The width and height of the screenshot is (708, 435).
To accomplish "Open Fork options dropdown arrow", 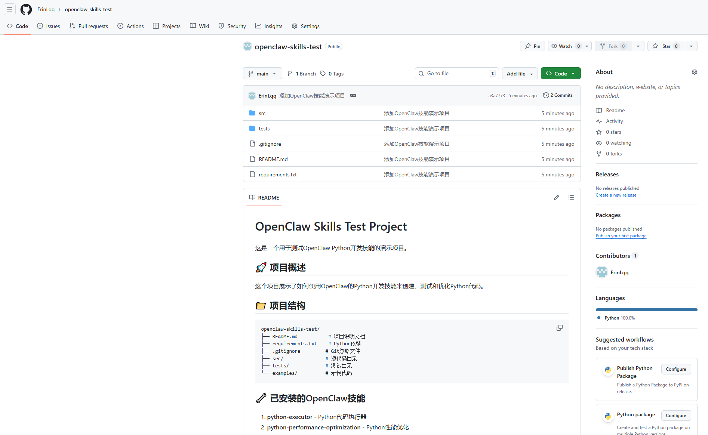I will click(638, 46).
